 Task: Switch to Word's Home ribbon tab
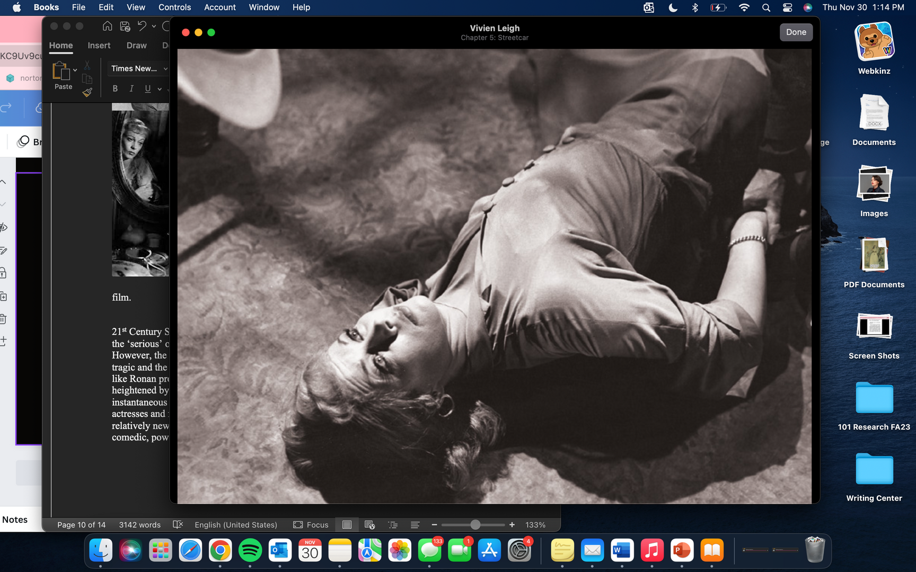click(61, 46)
